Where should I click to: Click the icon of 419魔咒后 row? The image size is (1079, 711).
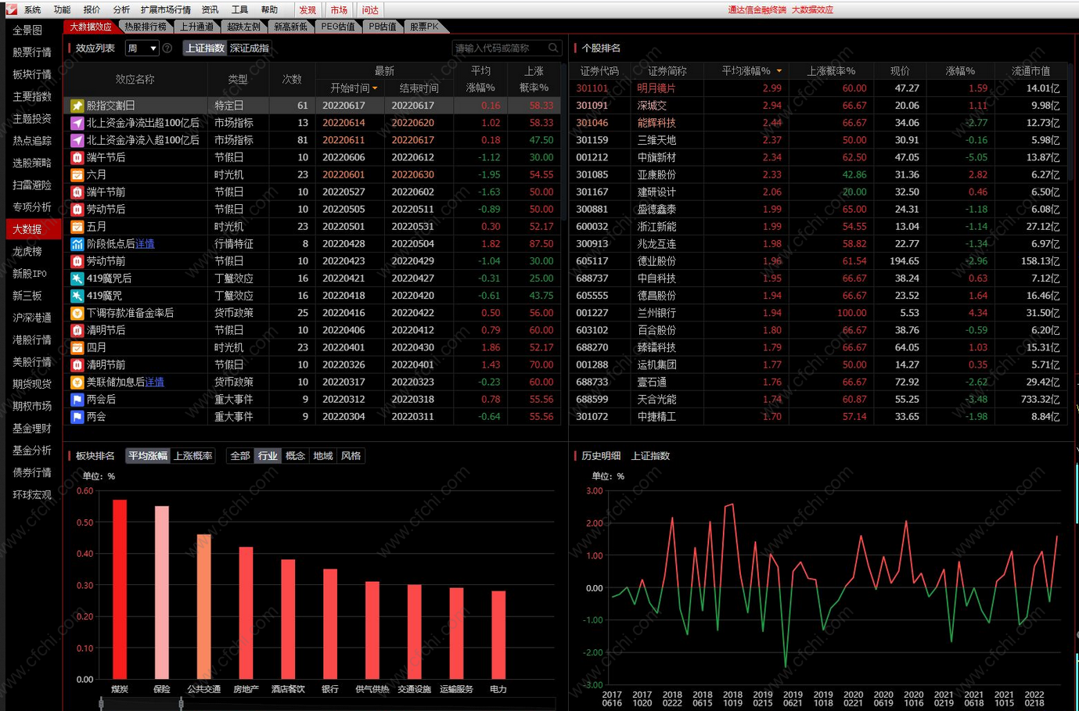coord(77,278)
